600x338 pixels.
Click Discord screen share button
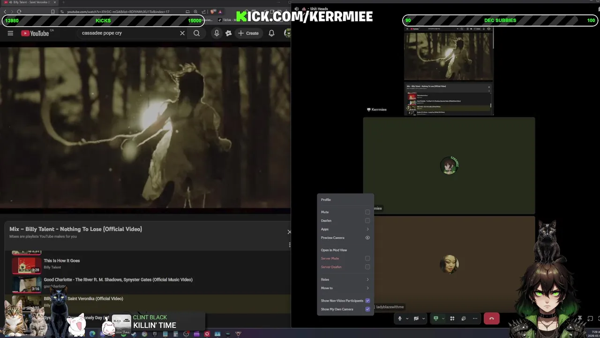(435, 318)
